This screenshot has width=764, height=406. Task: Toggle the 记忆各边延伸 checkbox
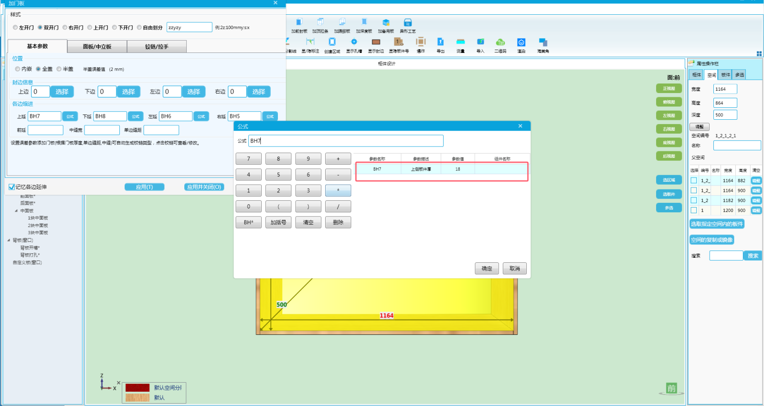(11, 187)
